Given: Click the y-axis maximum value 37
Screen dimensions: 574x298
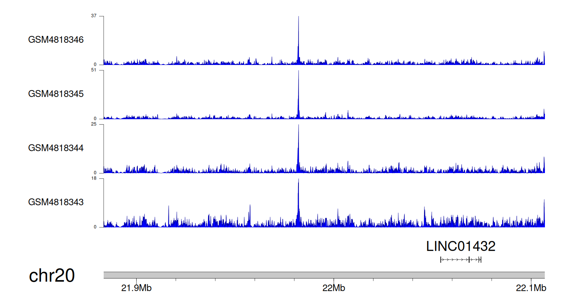Looking at the screenshot, I should pyautogui.click(x=94, y=16).
